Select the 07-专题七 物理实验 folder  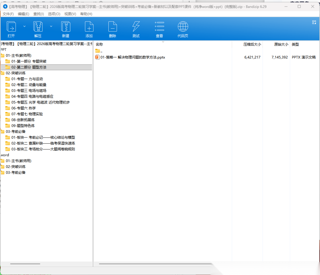(27, 114)
